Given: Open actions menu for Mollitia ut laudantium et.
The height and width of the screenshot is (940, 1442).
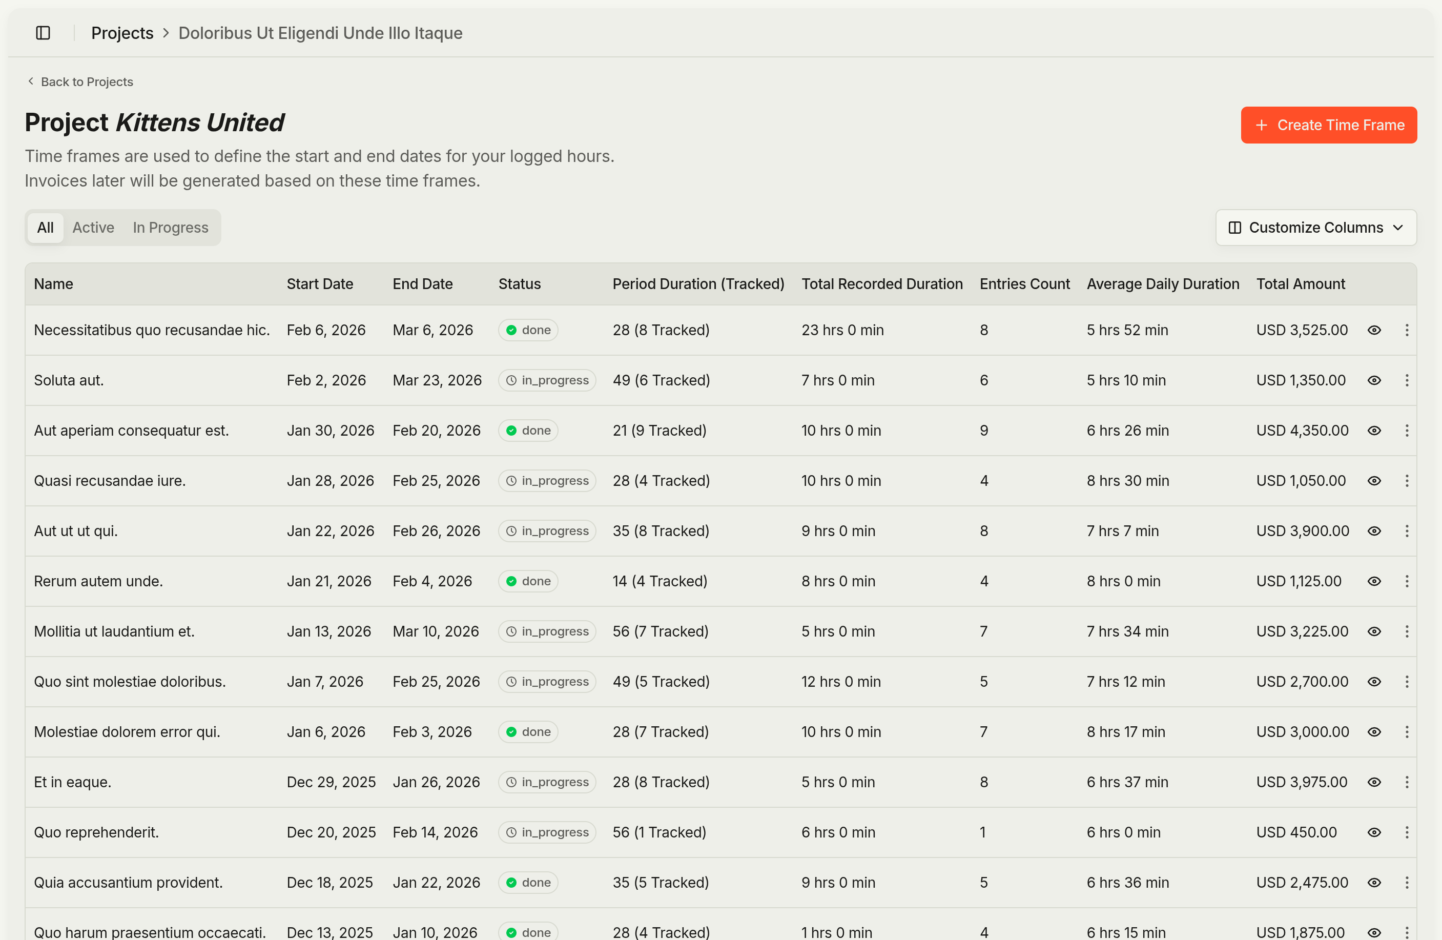Looking at the screenshot, I should [1407, 631].
